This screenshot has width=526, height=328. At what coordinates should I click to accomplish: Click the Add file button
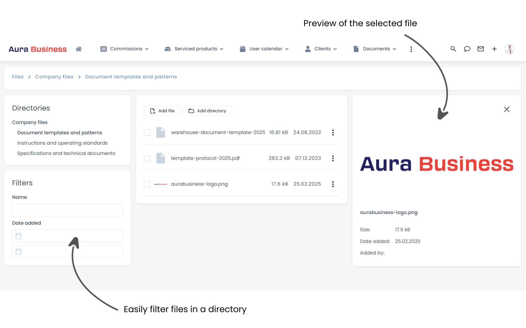pos(162,111)
